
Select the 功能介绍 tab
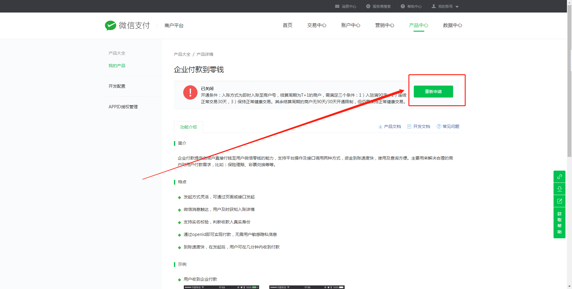pyautogui.click(x=188, y=127)
